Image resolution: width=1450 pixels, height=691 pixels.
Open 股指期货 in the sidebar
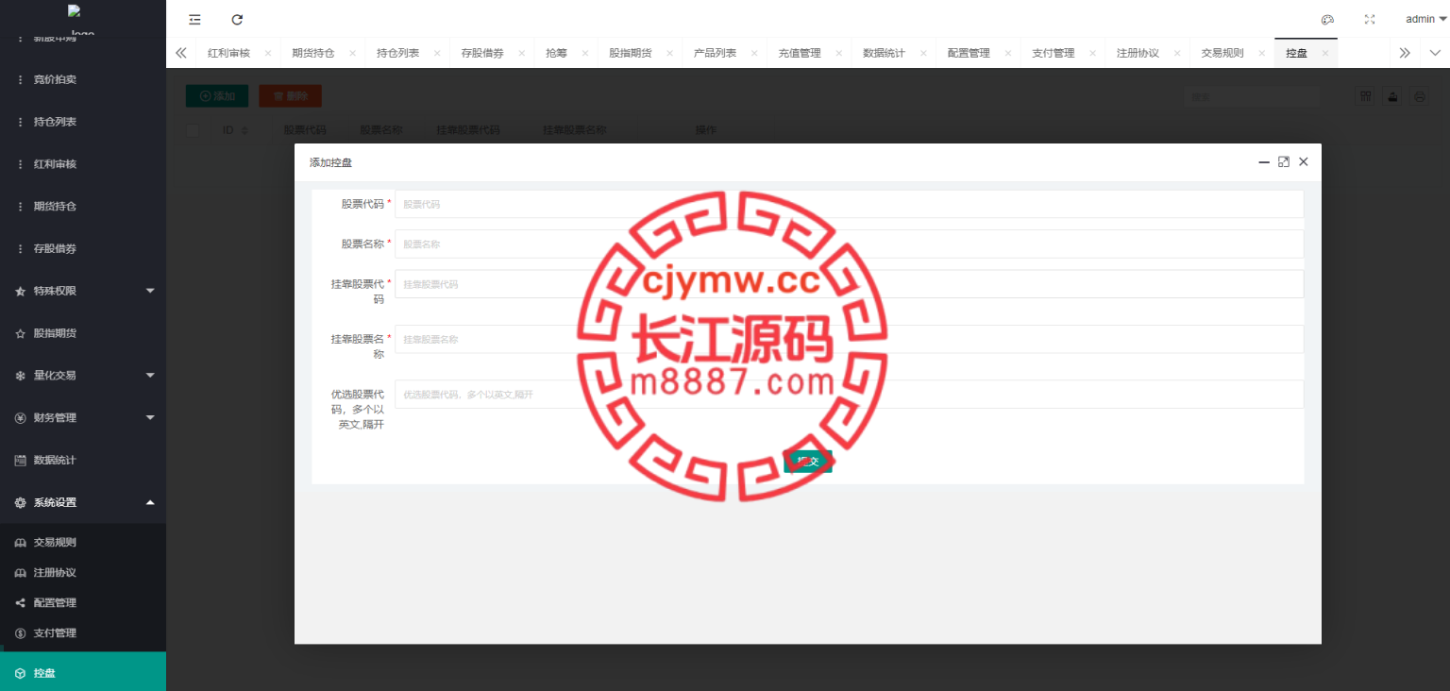click(83, 333)
